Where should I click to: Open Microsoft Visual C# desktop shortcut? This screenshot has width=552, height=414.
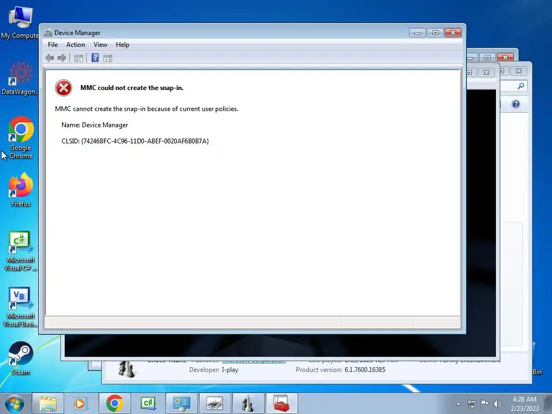20,251
